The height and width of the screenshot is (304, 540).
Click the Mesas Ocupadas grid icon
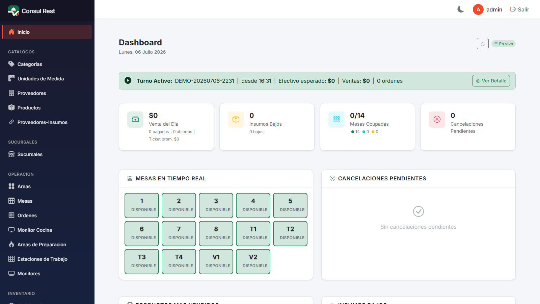(336, 120)
